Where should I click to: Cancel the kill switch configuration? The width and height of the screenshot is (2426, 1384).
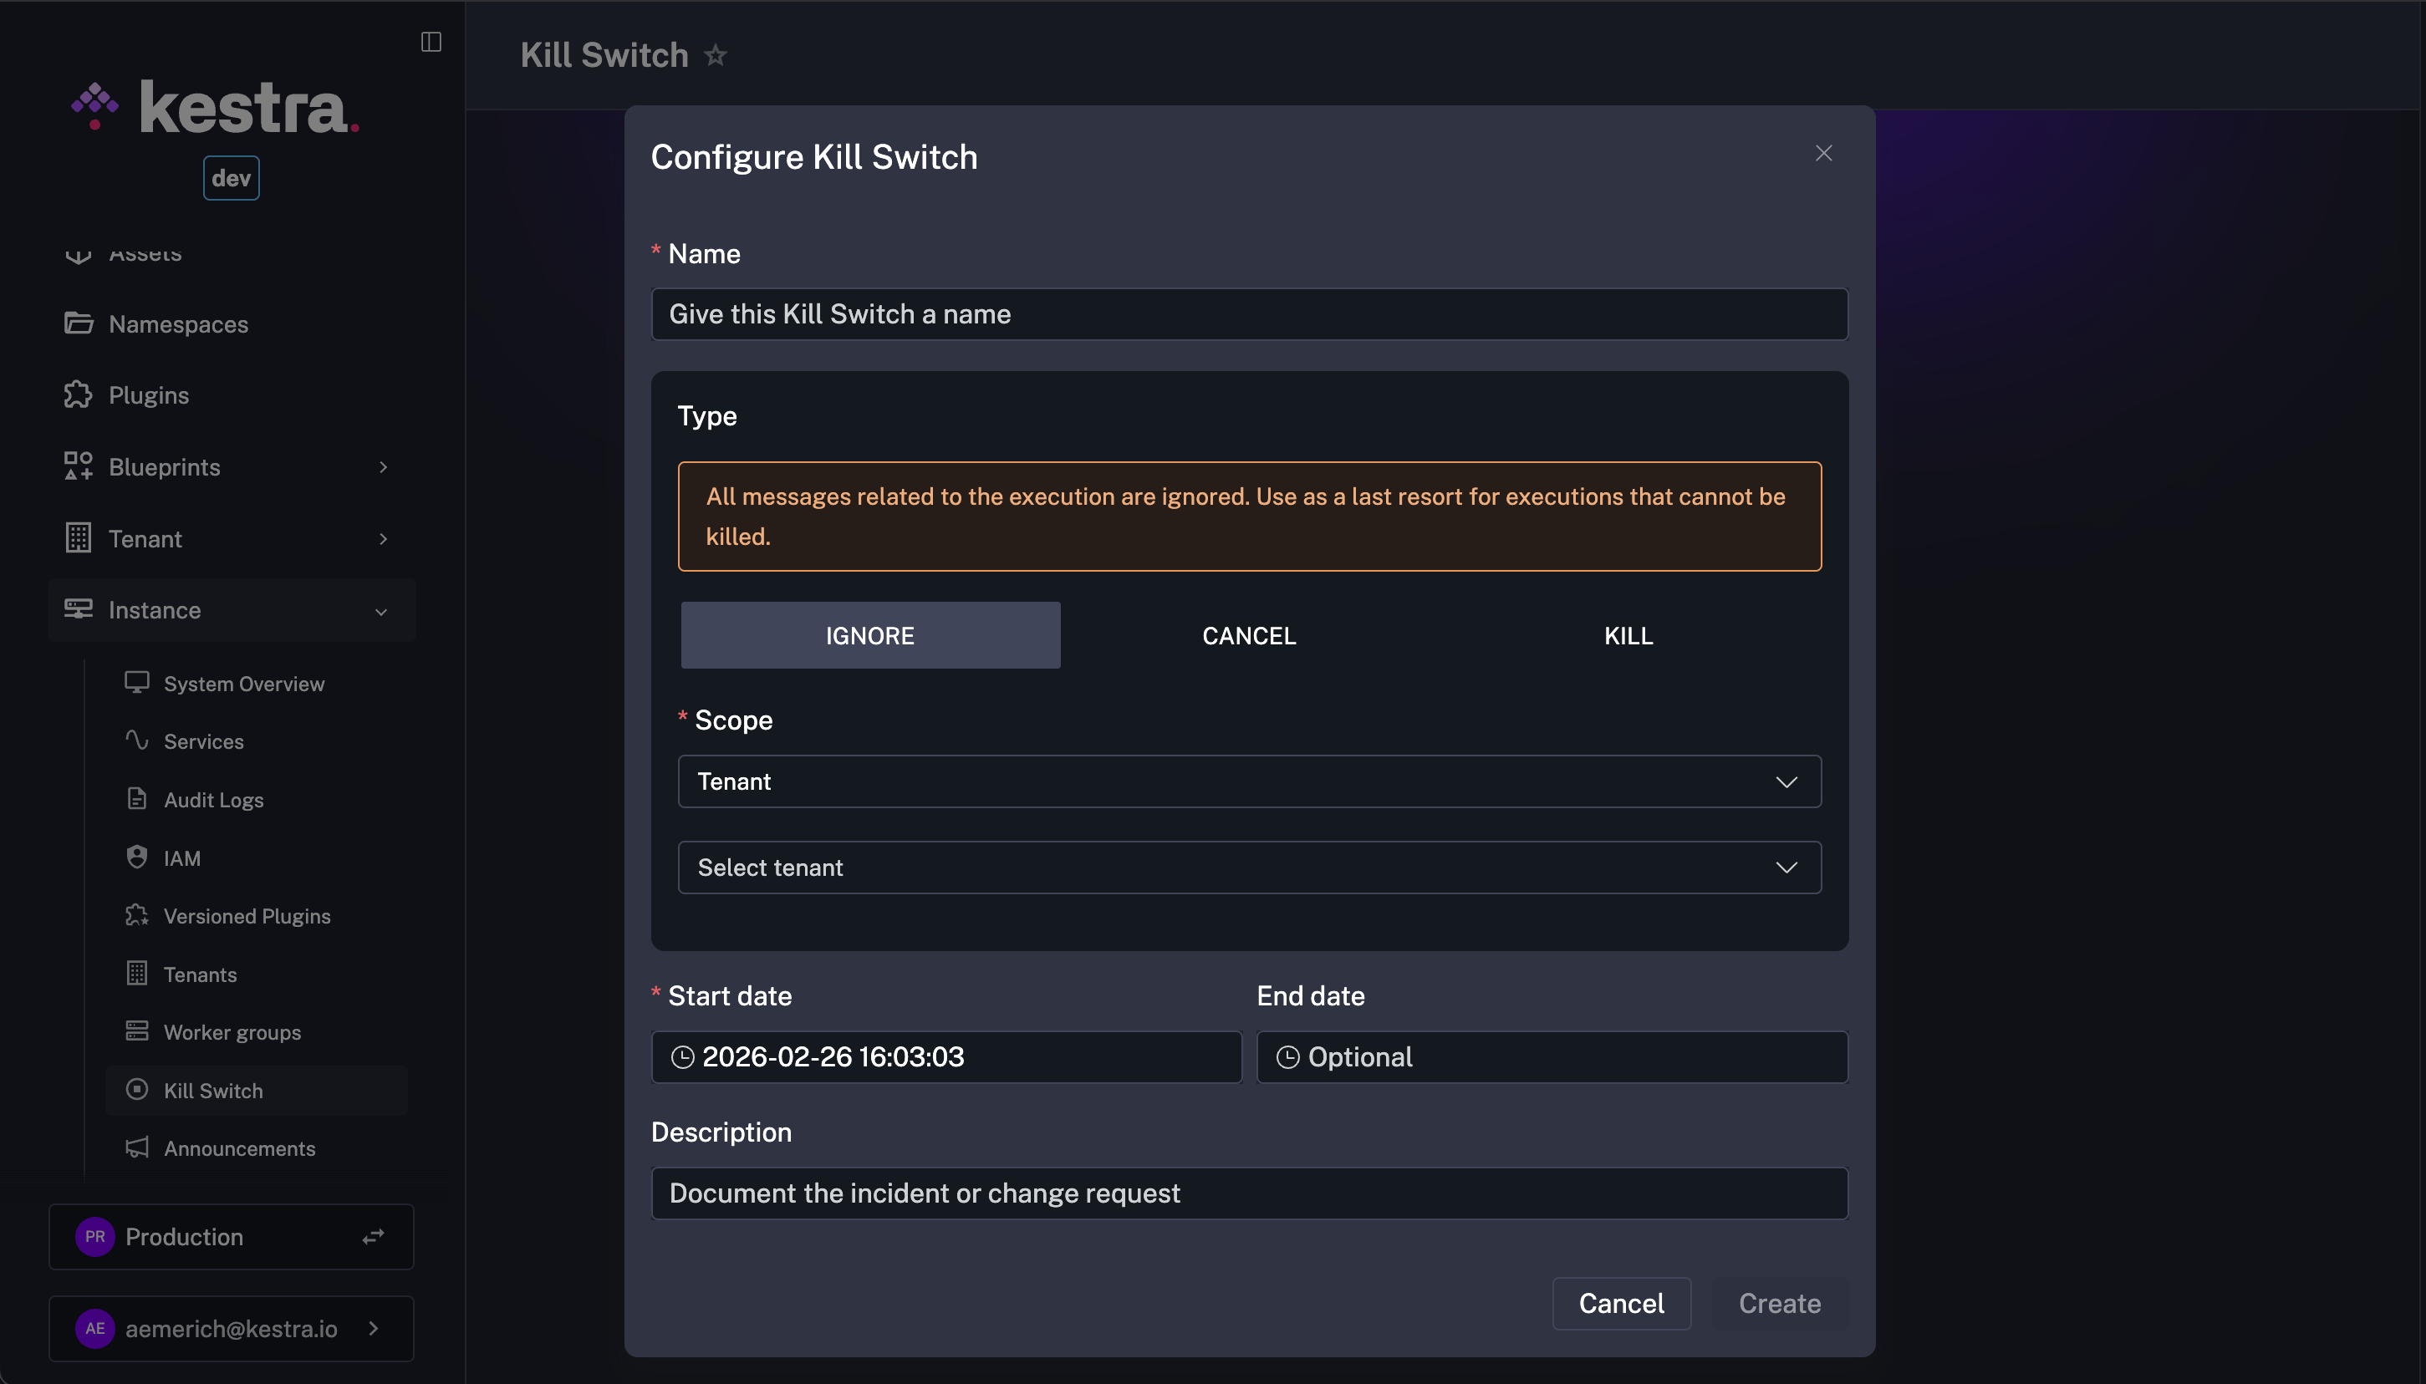(x=1620, y=1303)
